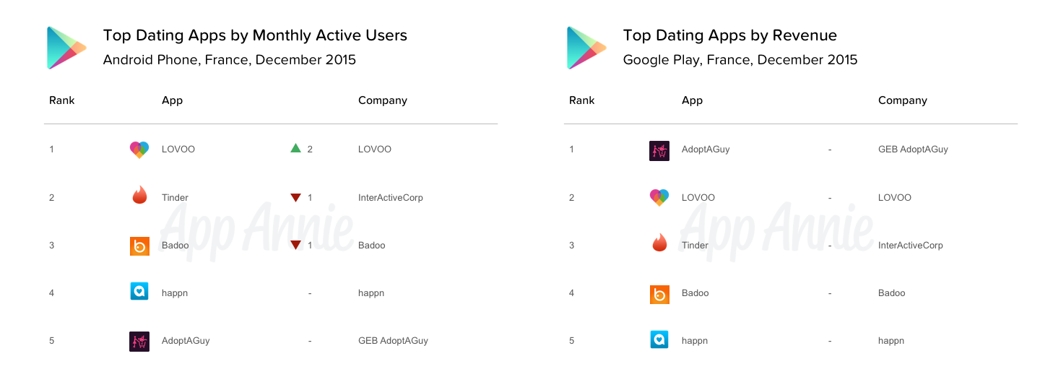Click the green up arrow beside LOVOO

[295, 149]
